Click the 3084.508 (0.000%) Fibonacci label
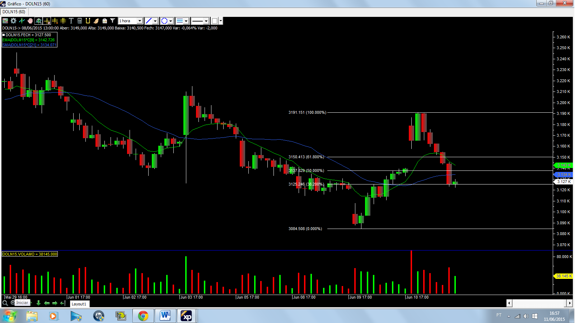The width and height of the screenshot is (575, 323). [305, 229]
